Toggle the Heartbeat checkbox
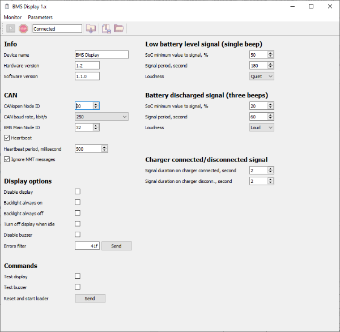This screenshot has width=340, height=332. [7, 138]
